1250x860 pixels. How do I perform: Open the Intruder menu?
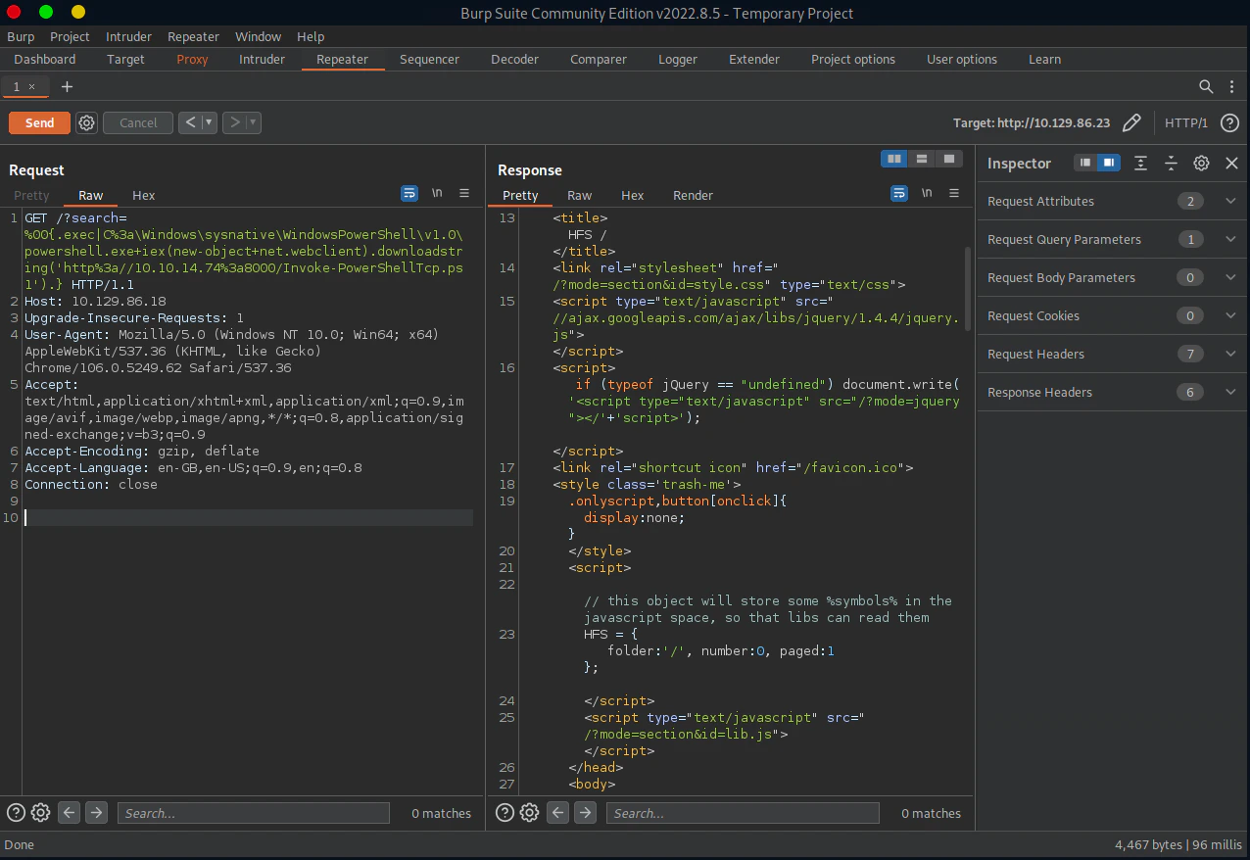128,36
